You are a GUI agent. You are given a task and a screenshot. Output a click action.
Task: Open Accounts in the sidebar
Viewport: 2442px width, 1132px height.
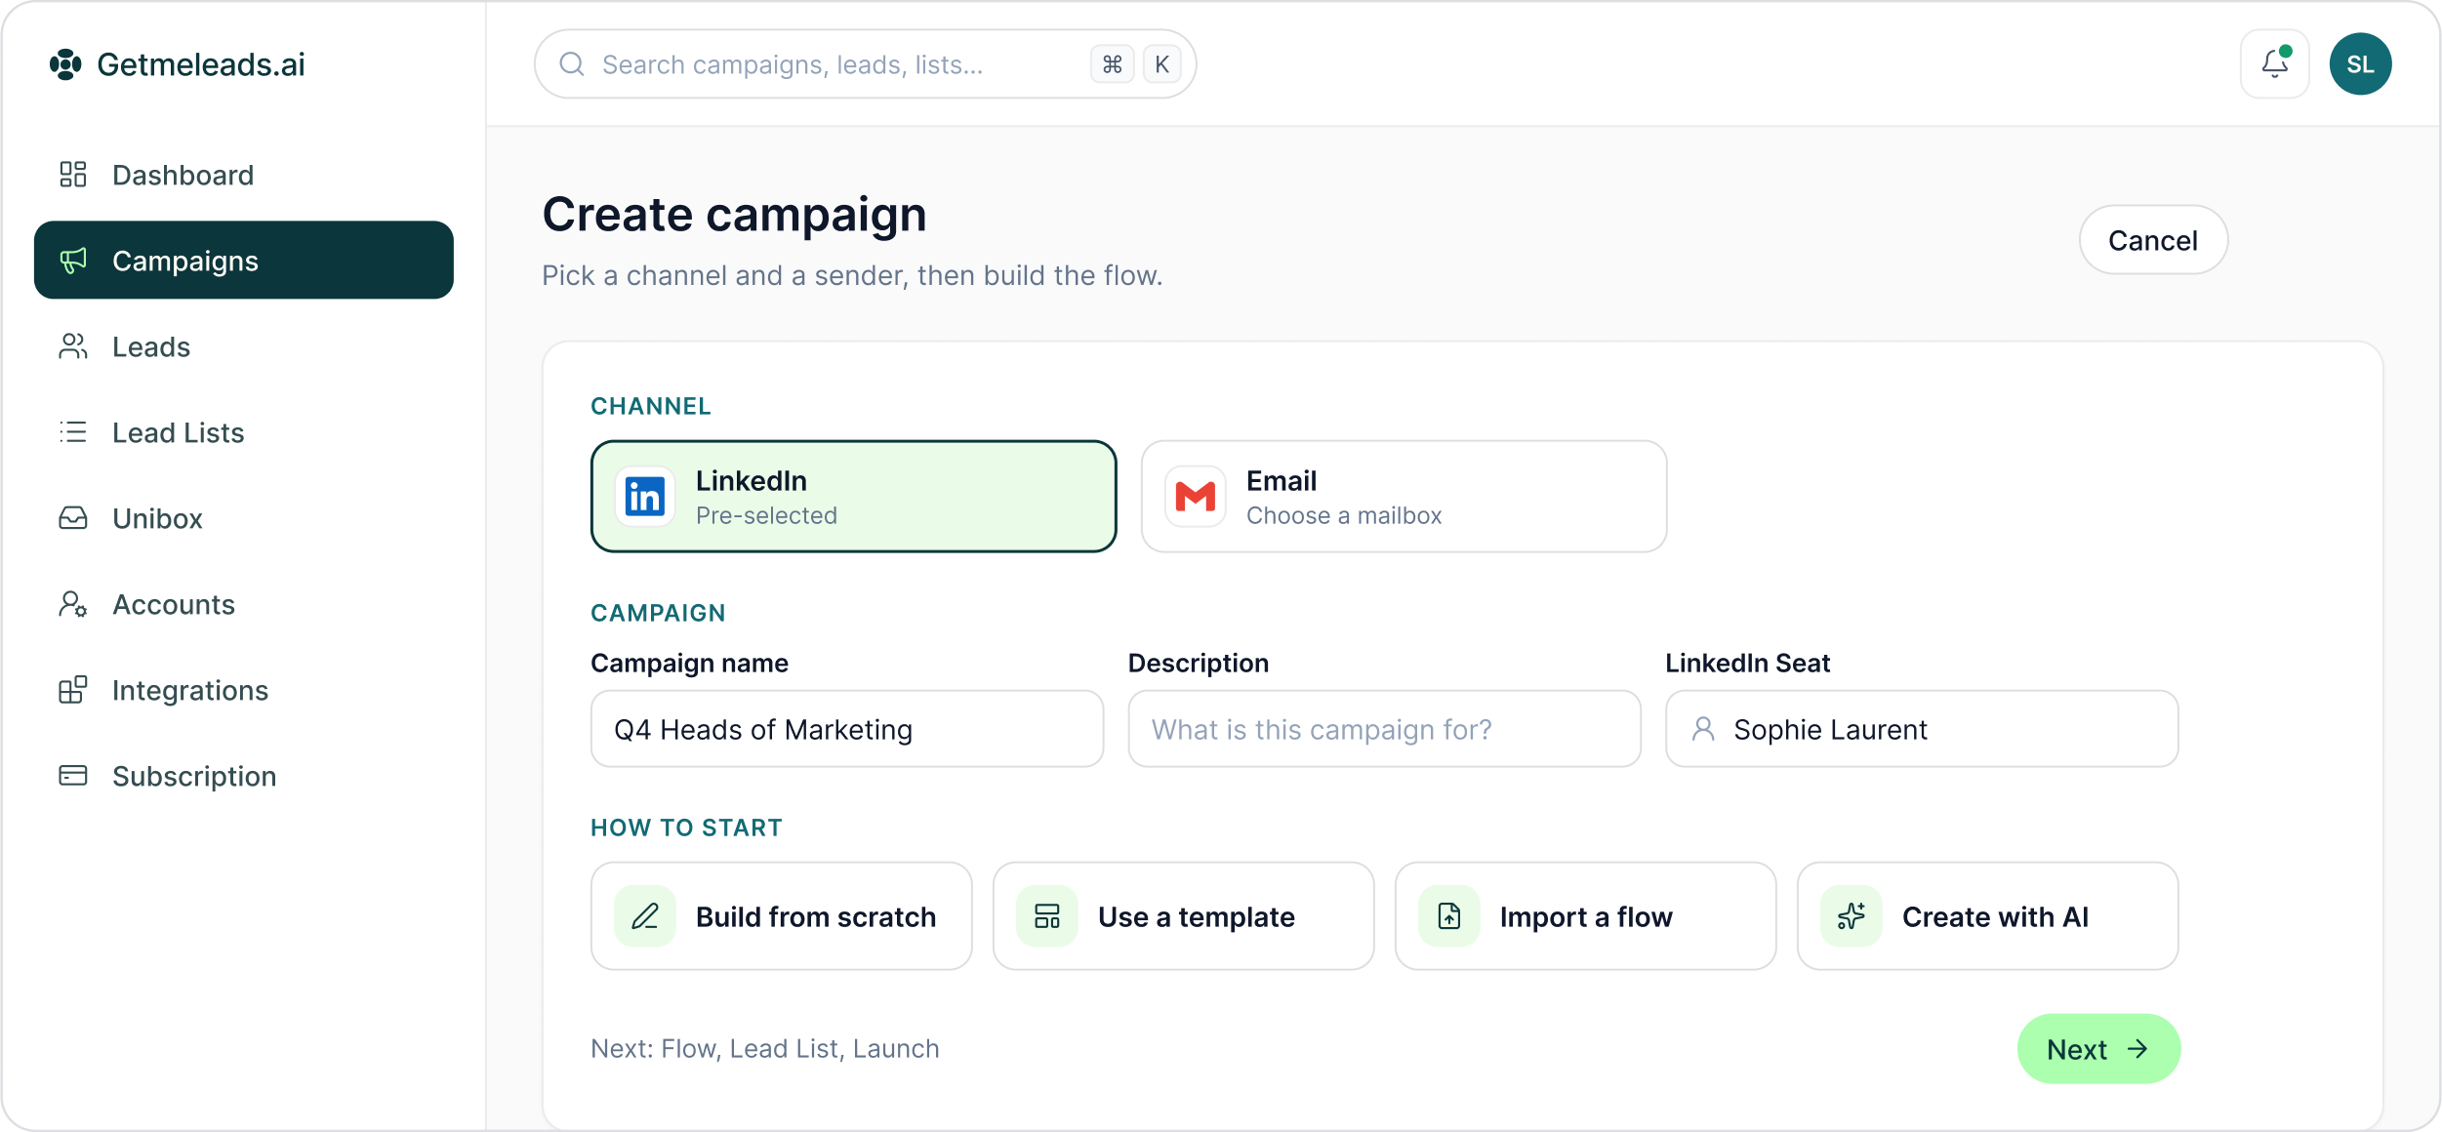(x=244, y=604)
